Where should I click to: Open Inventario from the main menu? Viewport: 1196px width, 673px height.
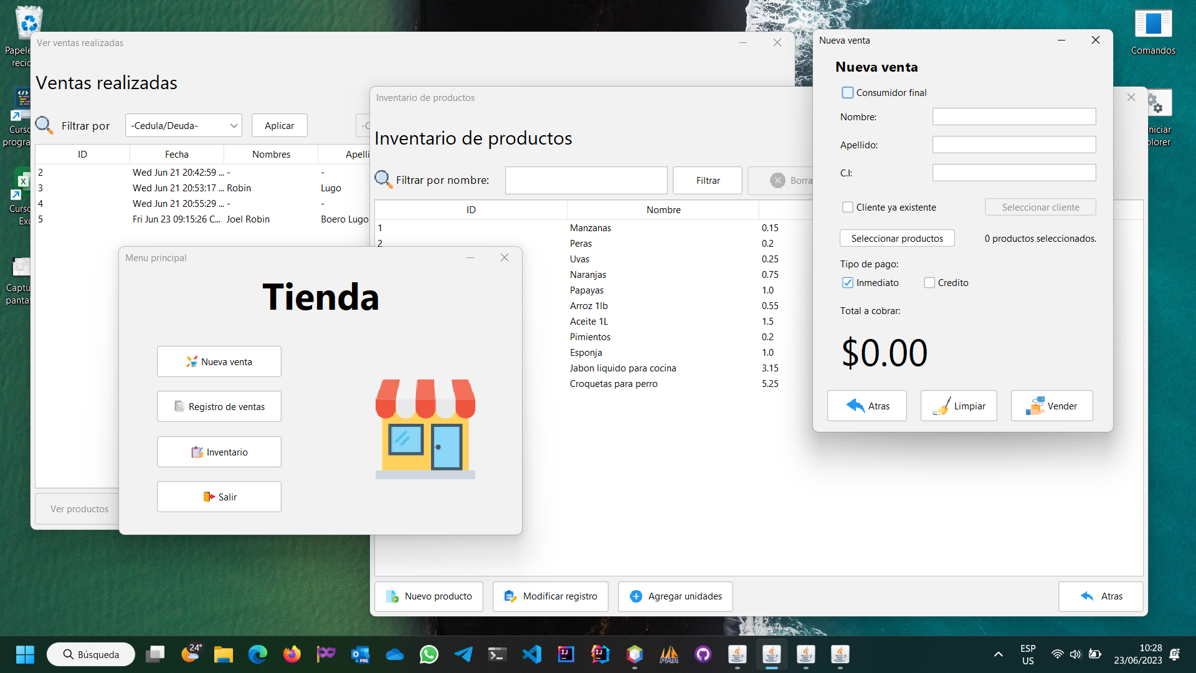tap(219, 452)
